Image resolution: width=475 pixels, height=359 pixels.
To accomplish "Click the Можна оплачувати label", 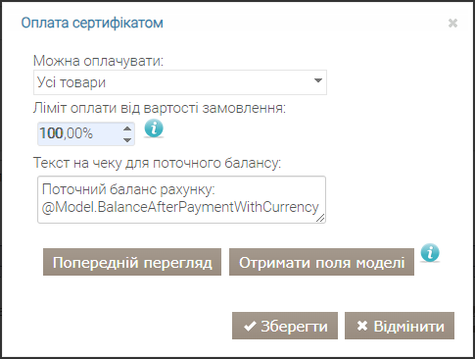I will (x=98, y=61).
